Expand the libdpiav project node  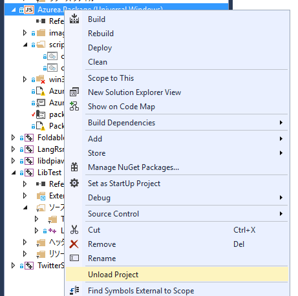coord(13,161)
